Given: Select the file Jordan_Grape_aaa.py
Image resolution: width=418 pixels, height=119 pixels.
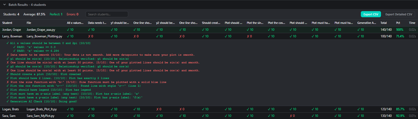Looking at the screenshot, I should [x=41, y=30].
